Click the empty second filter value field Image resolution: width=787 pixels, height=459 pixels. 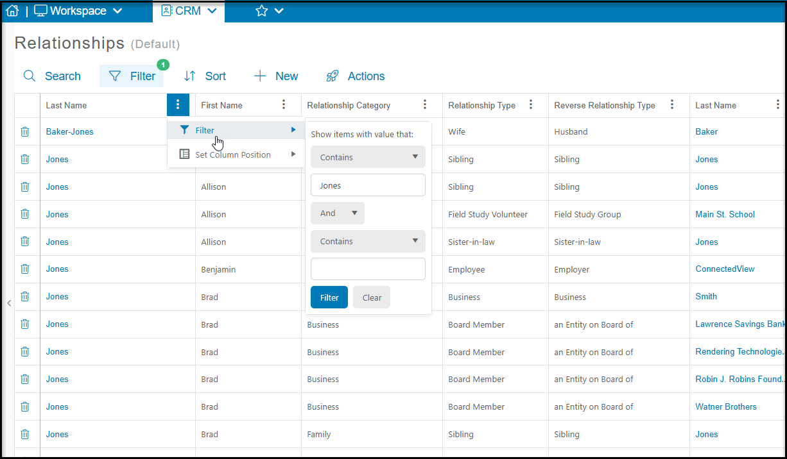368,269
